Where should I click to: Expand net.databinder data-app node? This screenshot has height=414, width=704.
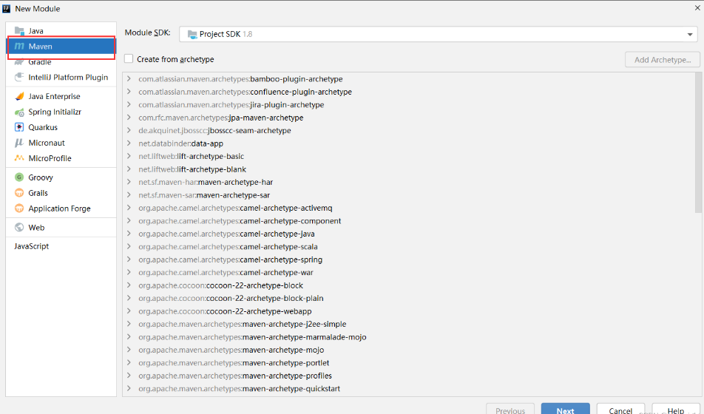pos(129,143)
